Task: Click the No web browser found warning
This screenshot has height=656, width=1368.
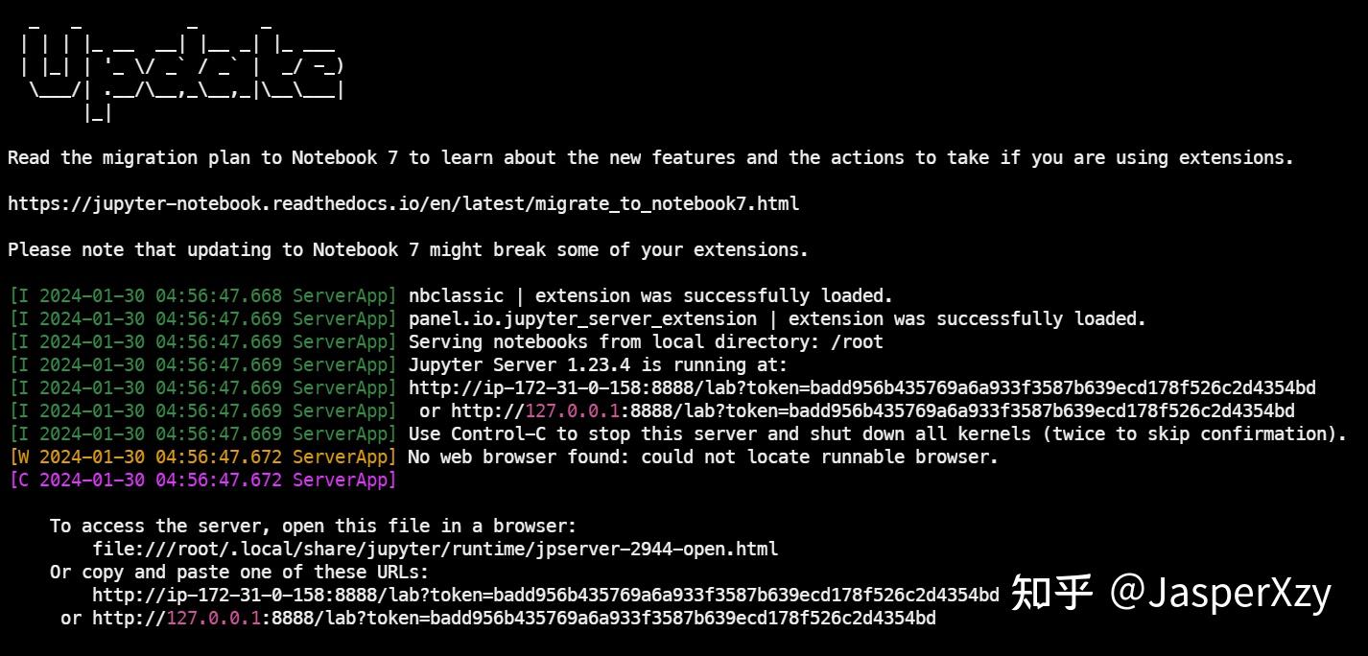Action: tap(703, 457)
